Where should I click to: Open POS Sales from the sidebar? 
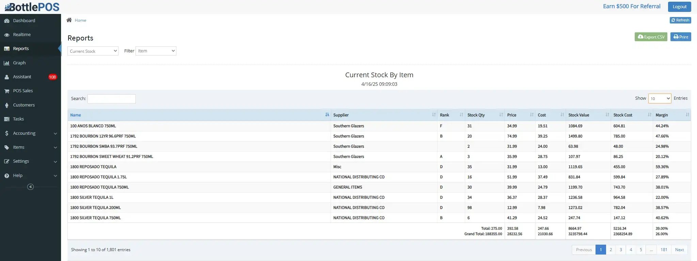(23, 91)
